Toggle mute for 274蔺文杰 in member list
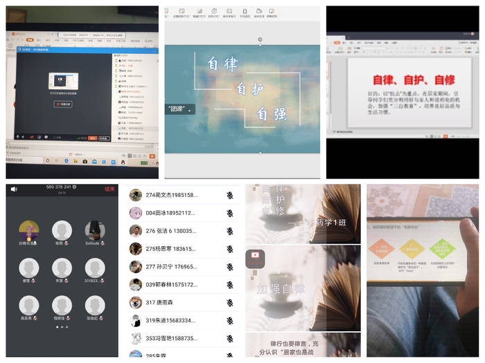485x363 pixels. 229,196
